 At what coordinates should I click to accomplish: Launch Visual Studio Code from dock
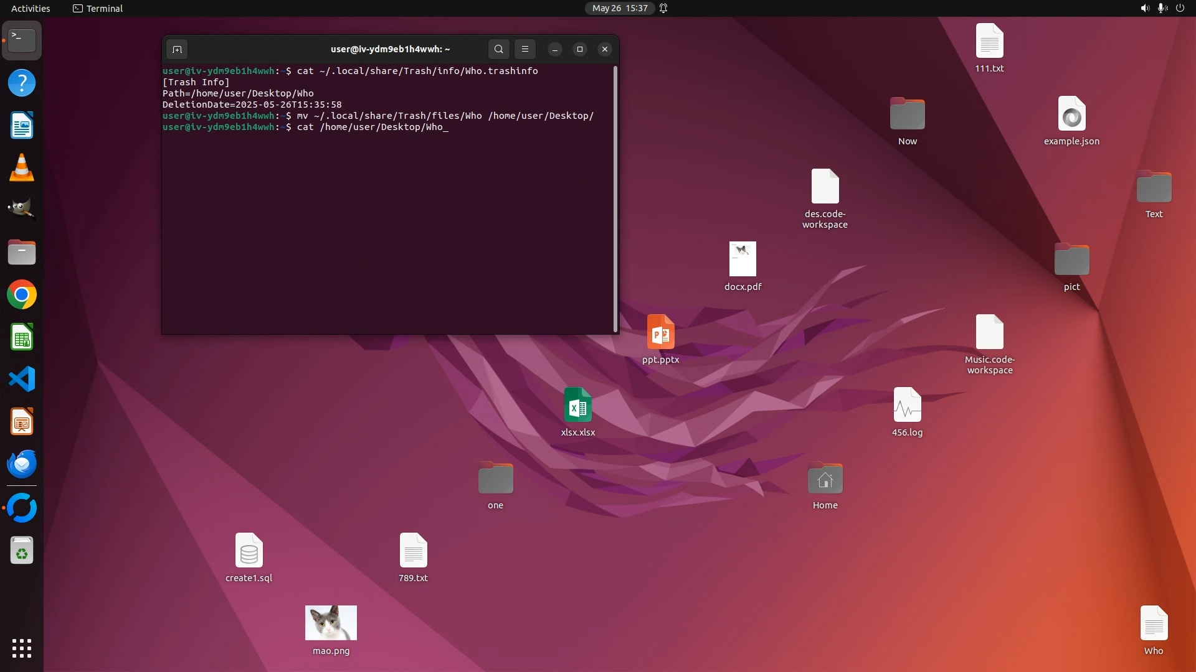pyautogui.click(x=22, y=380)
